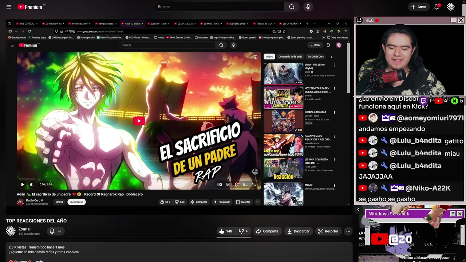Open top notifications bell with badge
This screenshot has width=466, height=262.
pyautogui.click(x=437, y=7)
